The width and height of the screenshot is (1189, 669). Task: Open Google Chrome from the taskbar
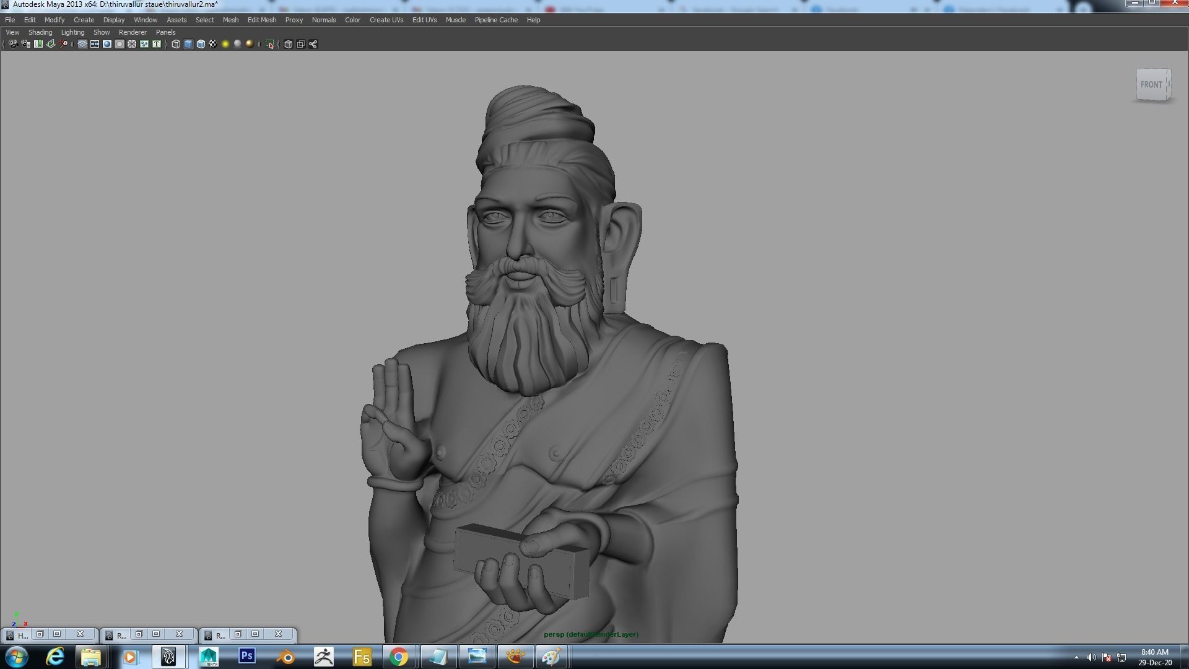(399, 657)
